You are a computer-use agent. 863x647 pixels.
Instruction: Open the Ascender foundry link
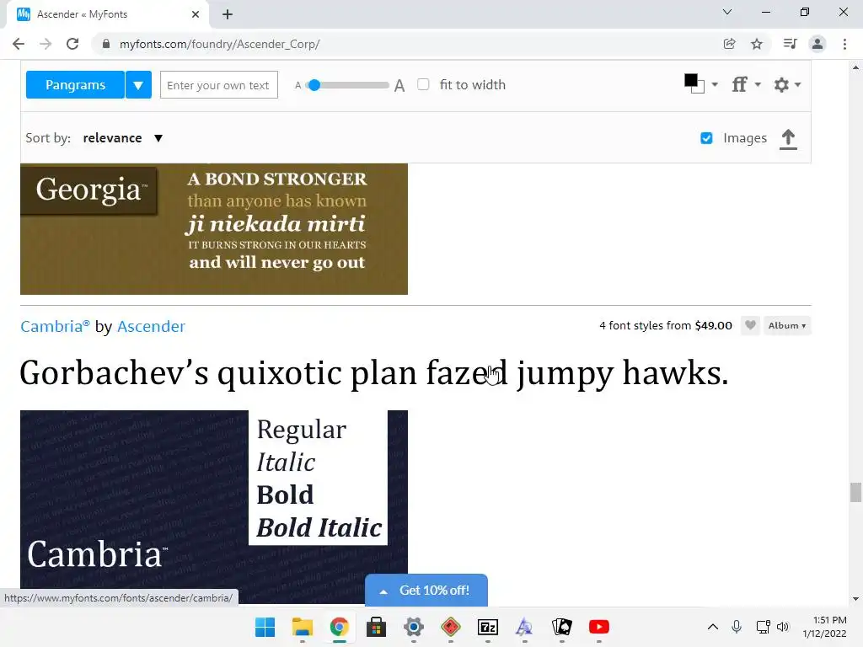pos(152,326)
